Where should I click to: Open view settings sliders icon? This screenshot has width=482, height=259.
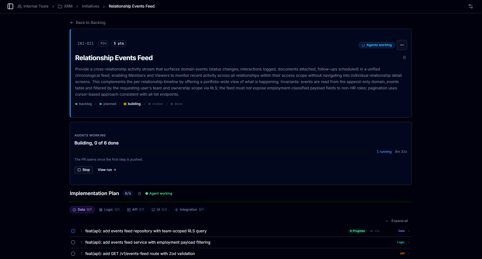click(x=471, y=6)
